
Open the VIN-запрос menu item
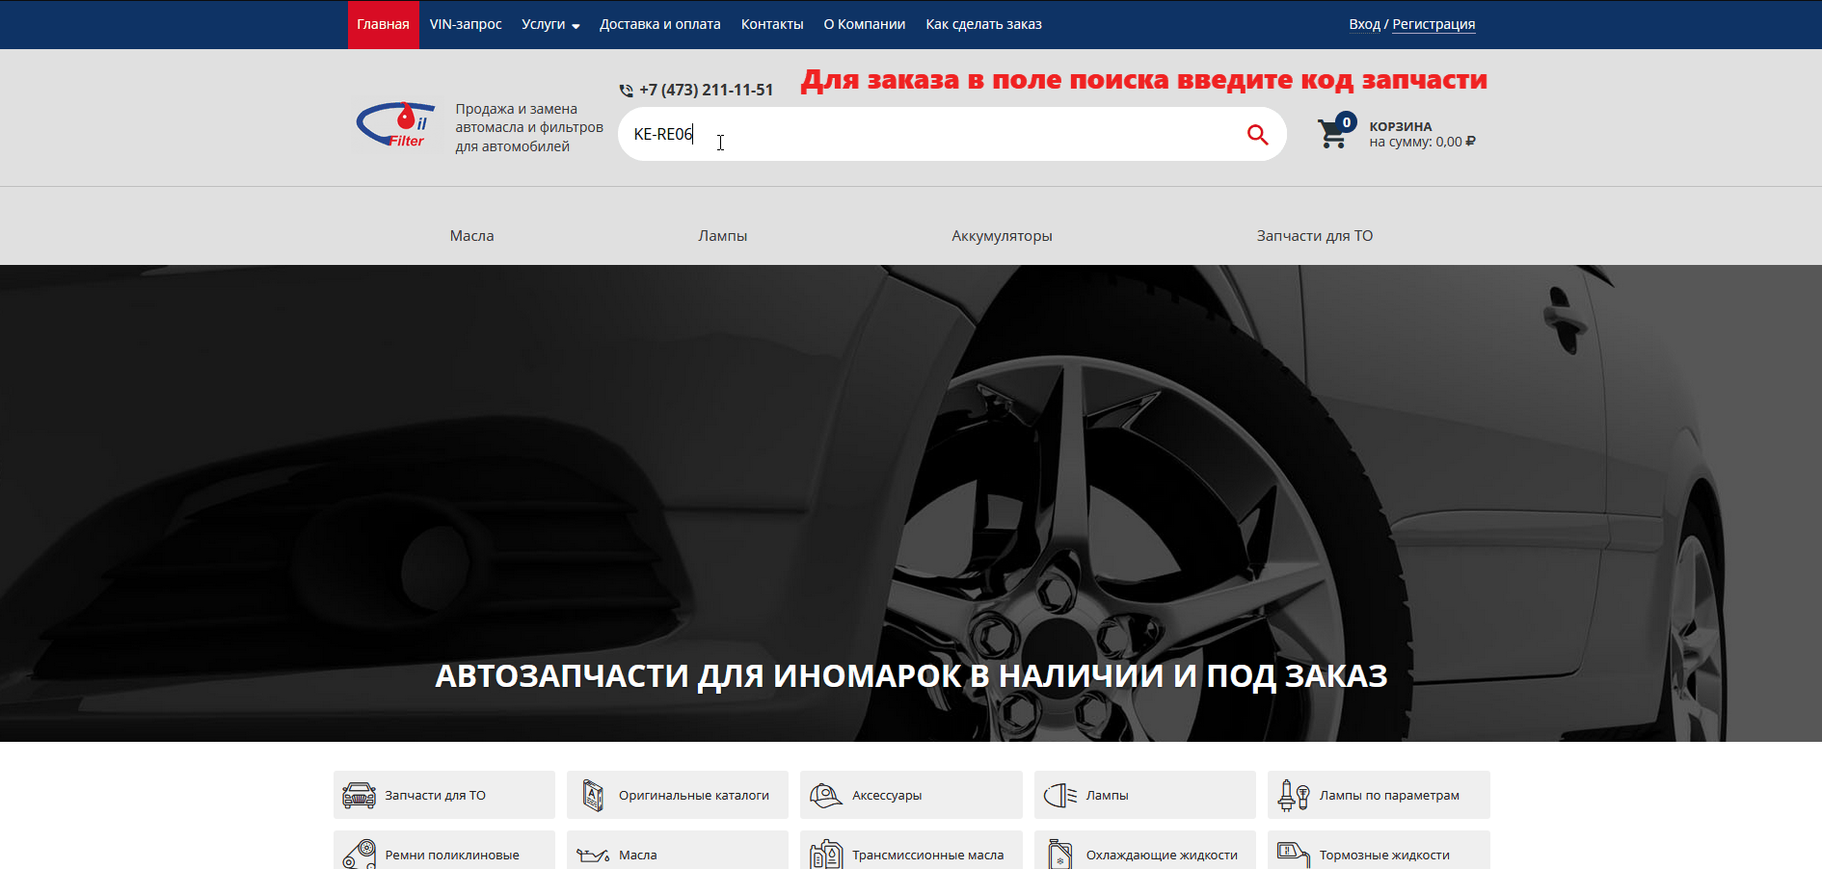click(466, 24)
